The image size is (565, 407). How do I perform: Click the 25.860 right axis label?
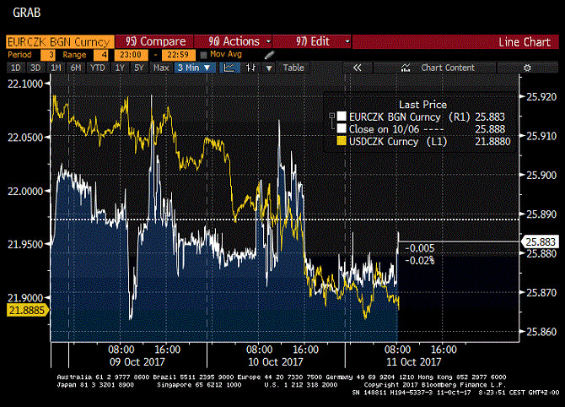pyautogui.click(x=541, y=332)
